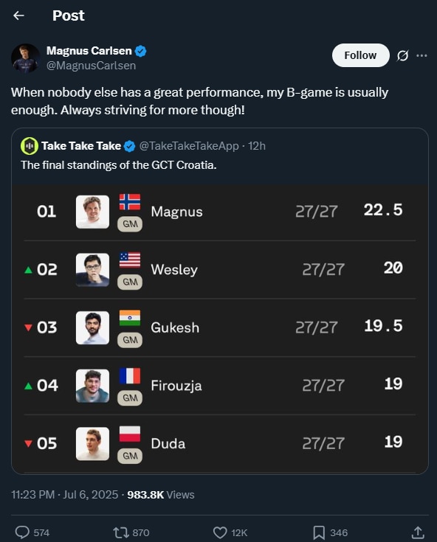437x542 pixels.
Task: Open the @MagnusCarlsen handle link
Action: [x=91, y=66]
